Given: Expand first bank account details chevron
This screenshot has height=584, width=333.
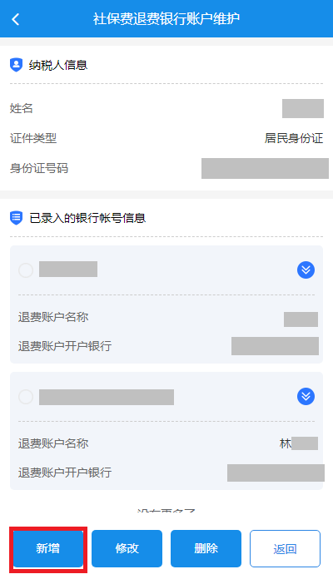Looking at the screenshot, I should (x=306, y=270).
